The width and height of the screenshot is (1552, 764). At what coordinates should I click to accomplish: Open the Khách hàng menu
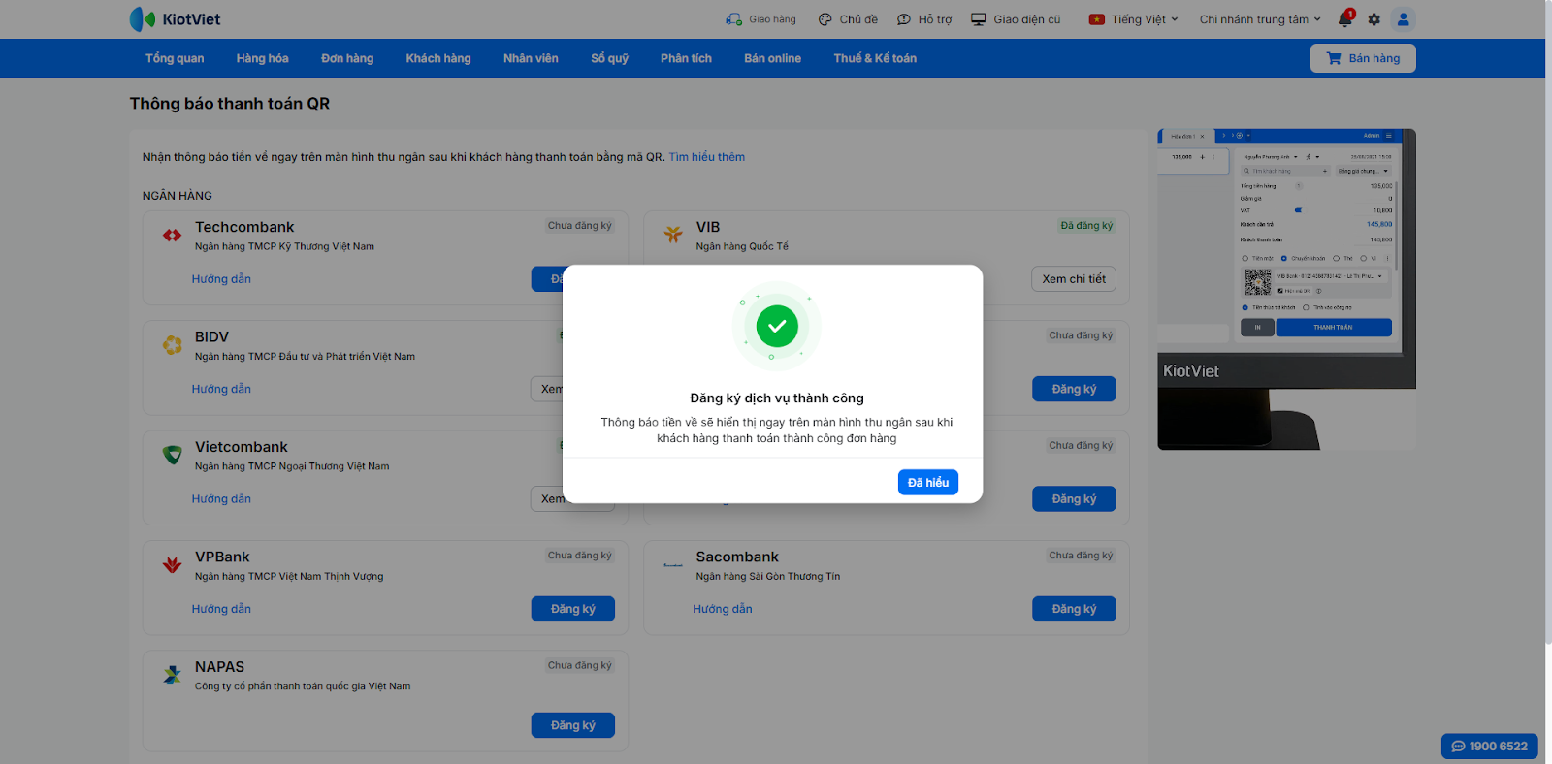[x=438, y=58]
